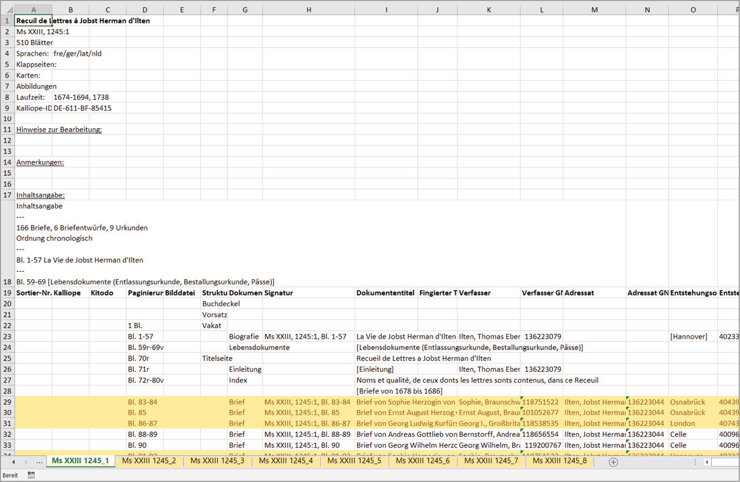This screenshot has width=740, height=482.
Task: Select column A header
Action: click(33, 10)
